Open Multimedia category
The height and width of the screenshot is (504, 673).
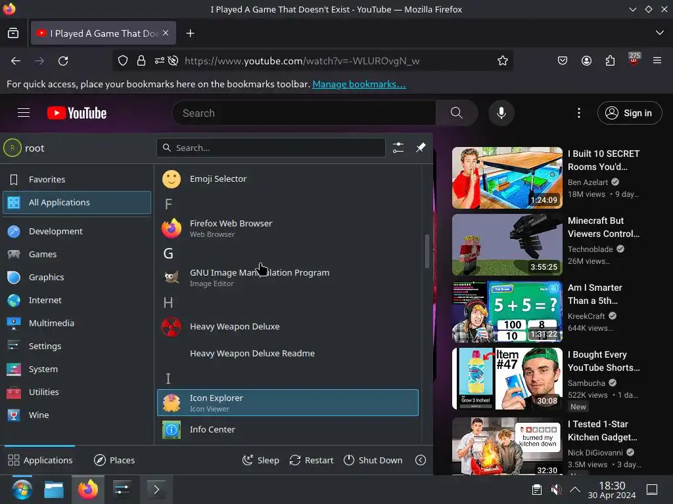tap(77, 323)
